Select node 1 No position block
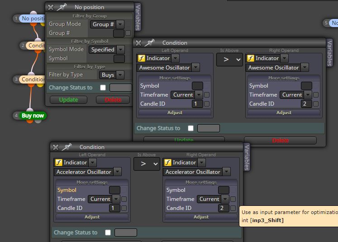This screenshot has width=338, height=242. click(x=32, y=19)
